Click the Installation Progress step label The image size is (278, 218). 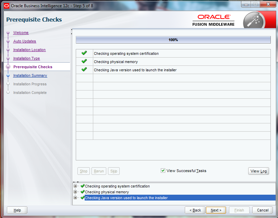[x=30, y=84]
